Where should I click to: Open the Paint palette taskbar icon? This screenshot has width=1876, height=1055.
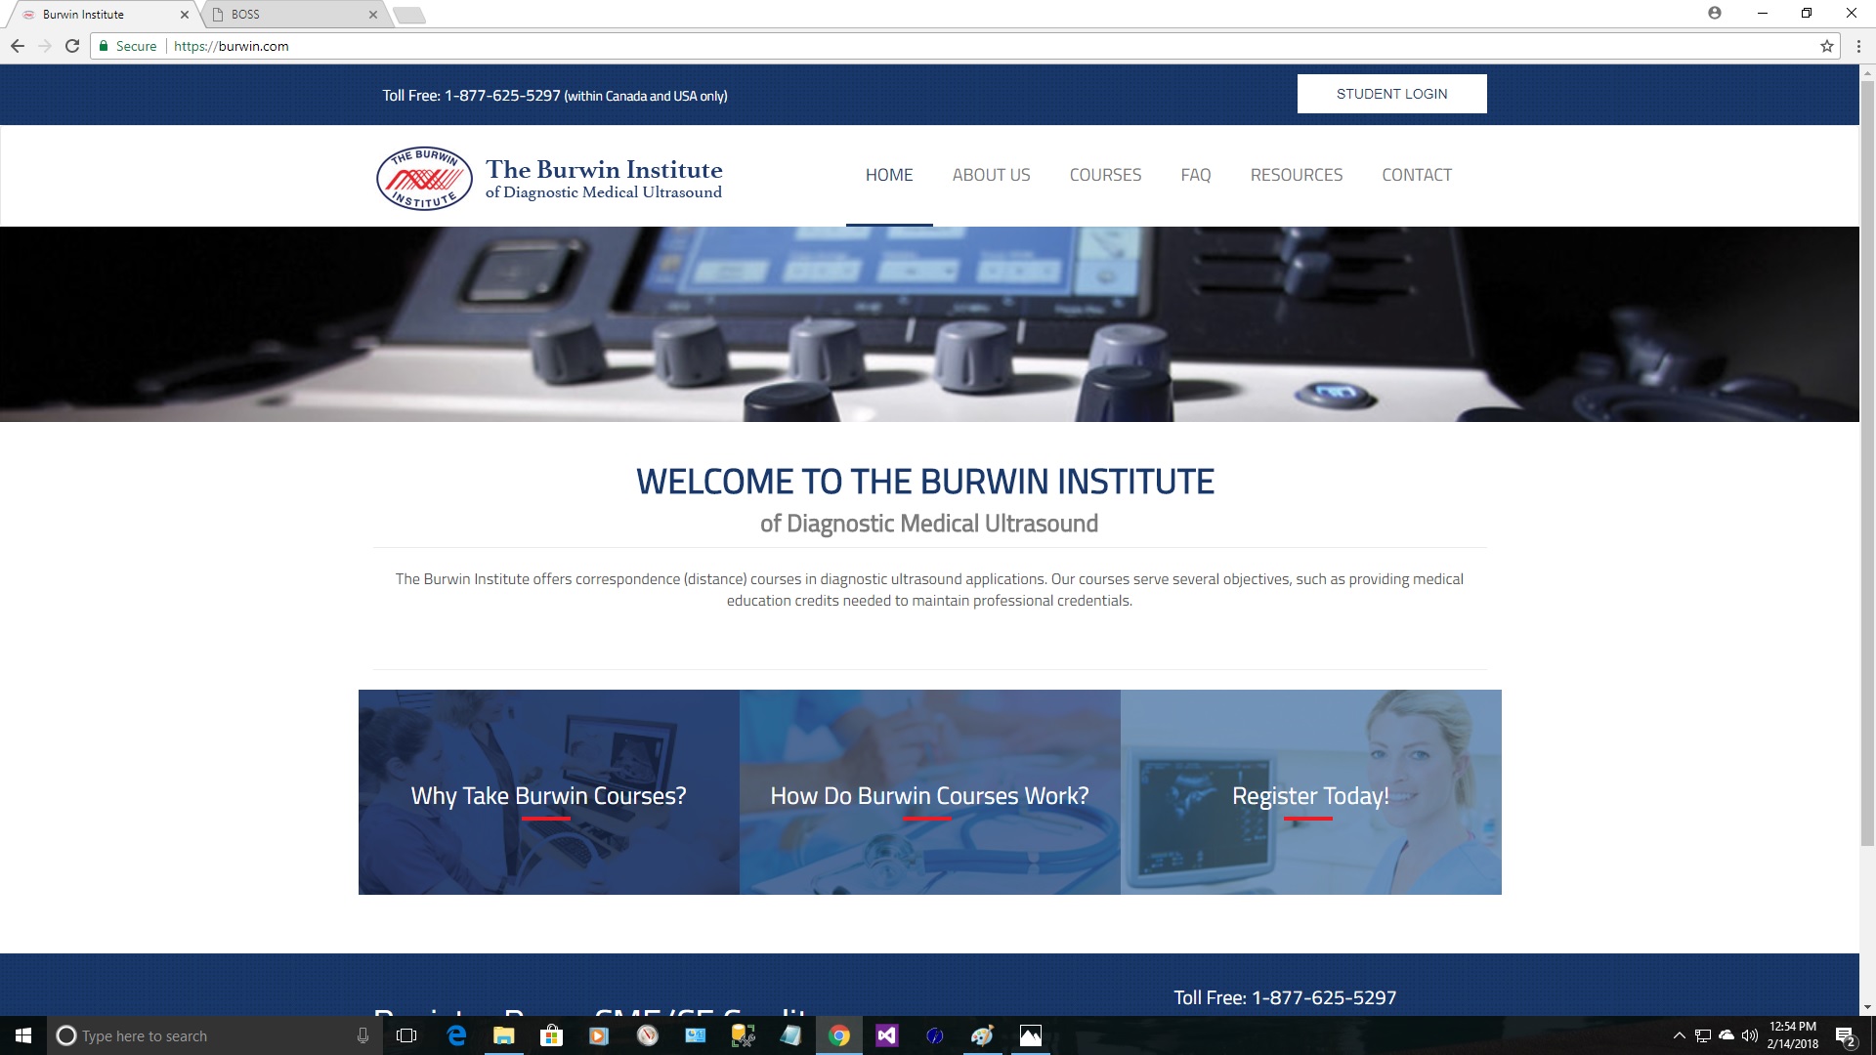point(983,1035)
